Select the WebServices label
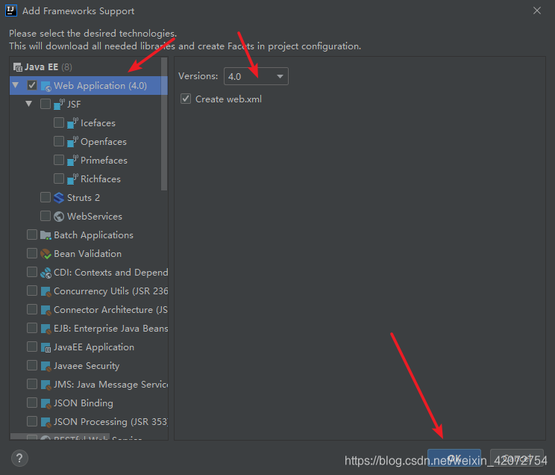555x475 pixels. coord(95,217)
